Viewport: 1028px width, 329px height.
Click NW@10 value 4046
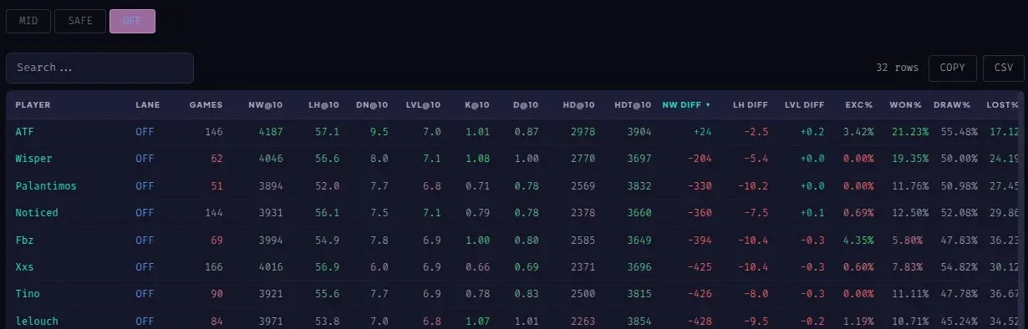(272, 159)
